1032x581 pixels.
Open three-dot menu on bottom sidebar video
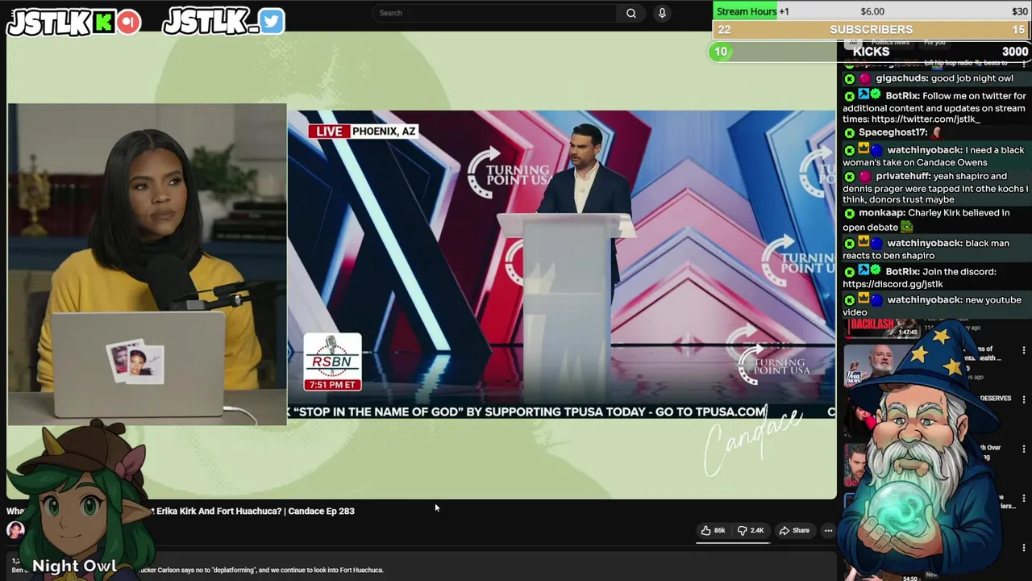tap(1024, 548)
